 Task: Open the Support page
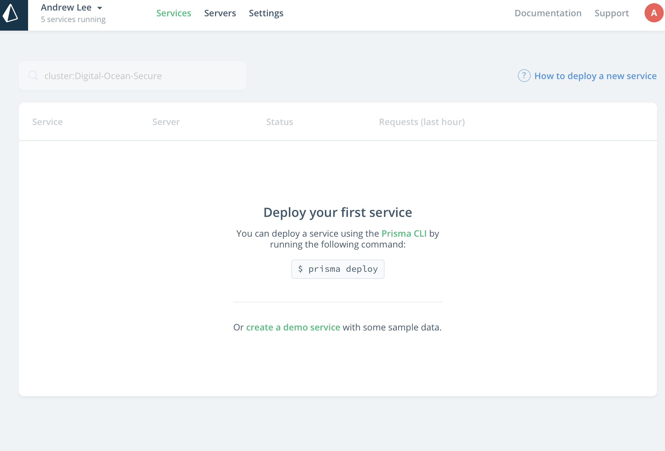point(611,13)
